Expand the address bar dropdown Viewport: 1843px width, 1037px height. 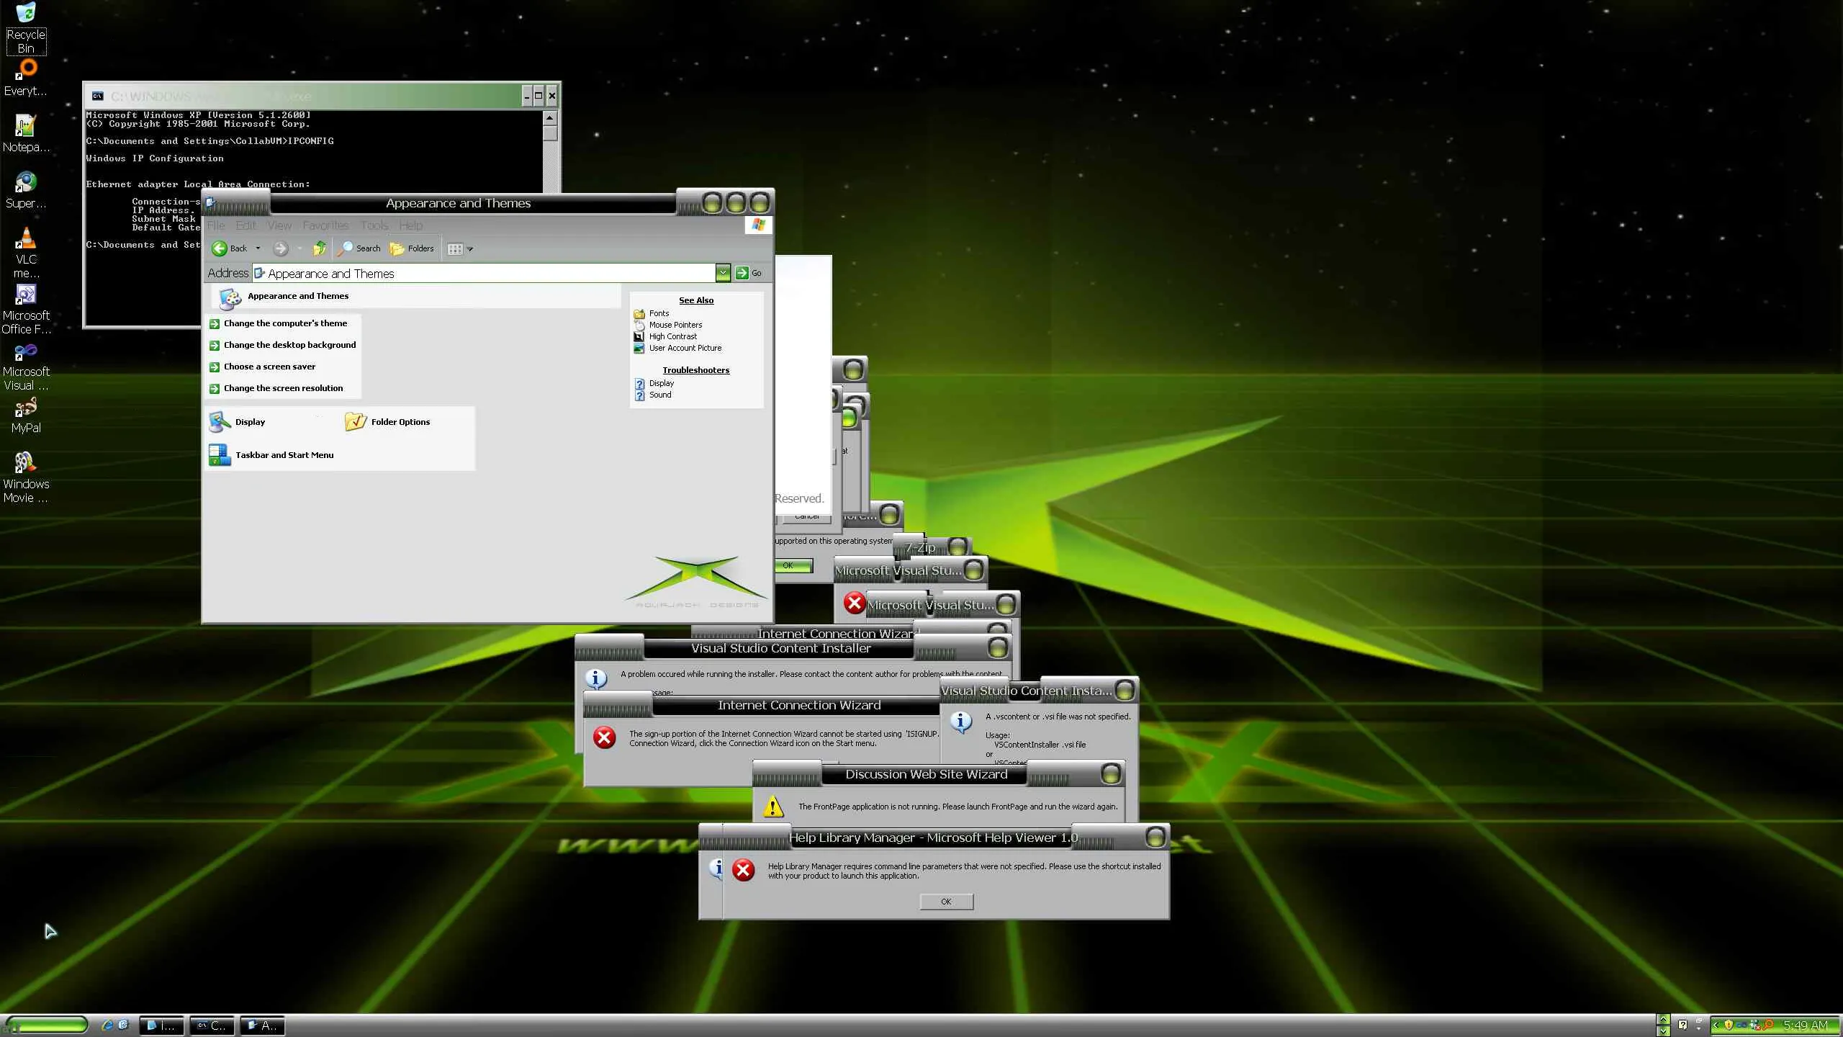[722, 273]
